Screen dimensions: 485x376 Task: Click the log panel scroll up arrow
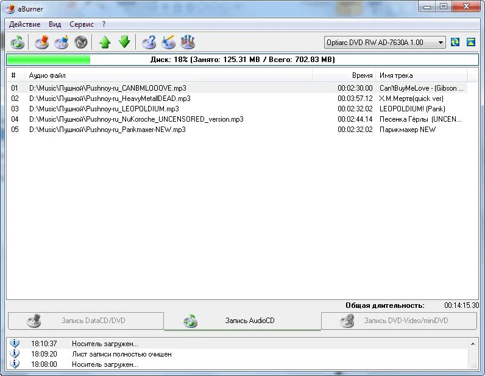pos(473,344)
